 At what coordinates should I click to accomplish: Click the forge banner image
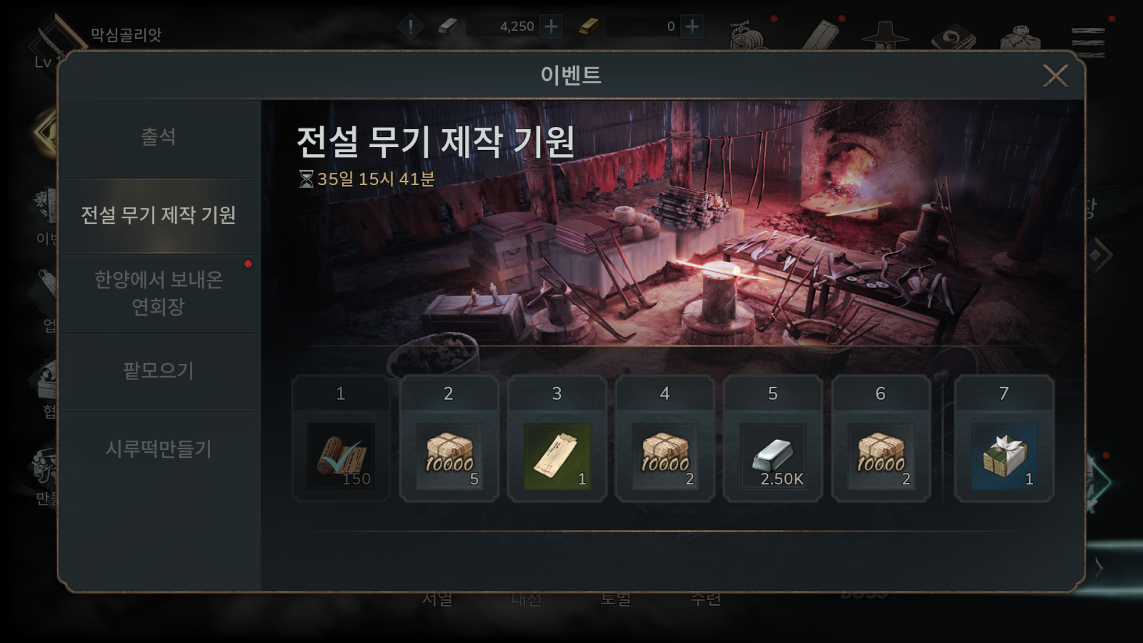673,223
